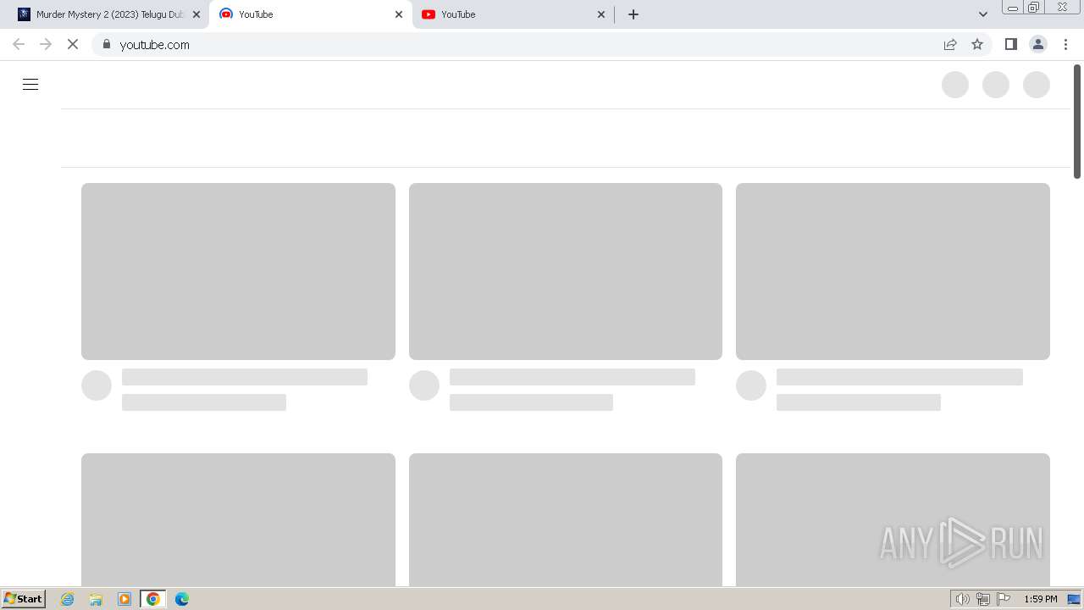This screenshot has height=610, width=1084.
Task: Close the loading YouTube tab
Action: tap(399, 14)
